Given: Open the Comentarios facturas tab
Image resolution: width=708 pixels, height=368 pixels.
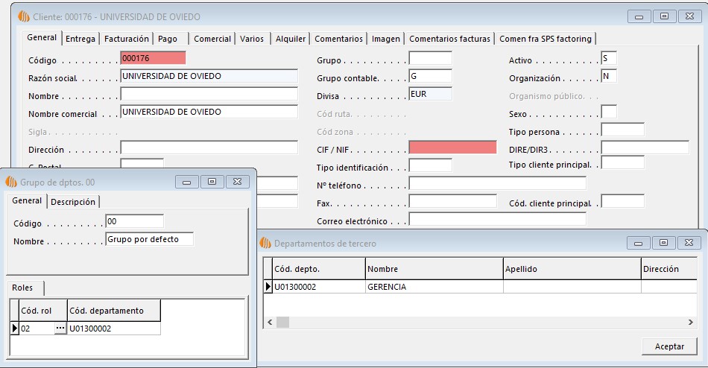Looking at the screenshot, I should click(449, 39).
